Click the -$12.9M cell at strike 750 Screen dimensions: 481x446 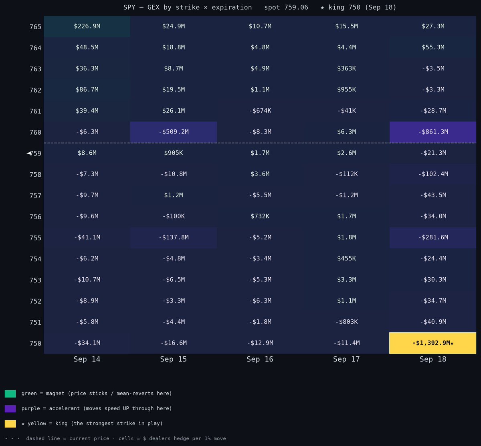[x=260, y=343]
